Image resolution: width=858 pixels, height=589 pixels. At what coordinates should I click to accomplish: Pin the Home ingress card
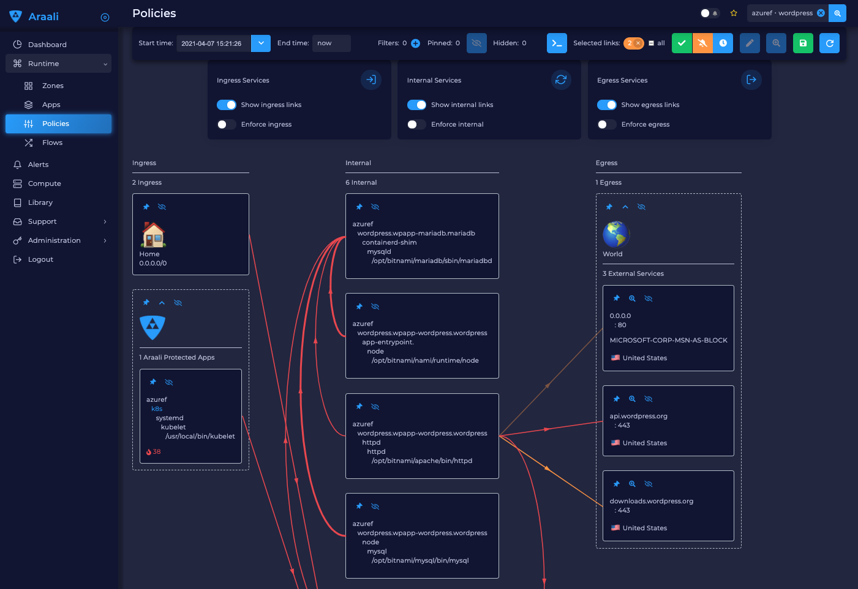coord(146,207)
